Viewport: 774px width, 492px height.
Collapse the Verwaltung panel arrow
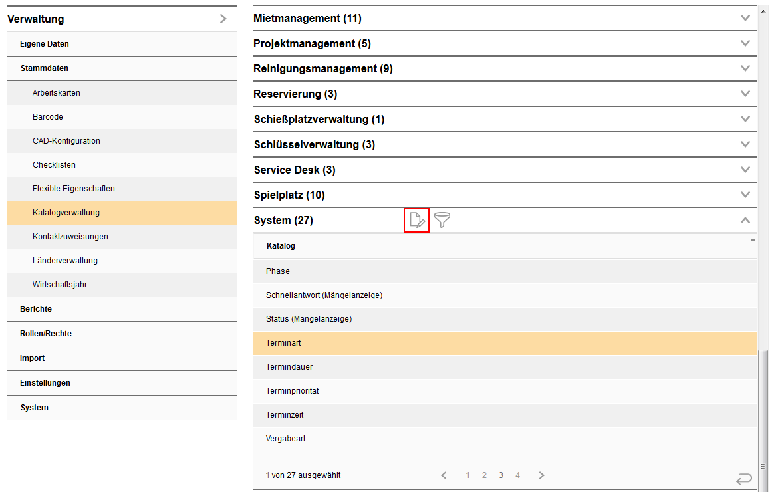[223, 19]
